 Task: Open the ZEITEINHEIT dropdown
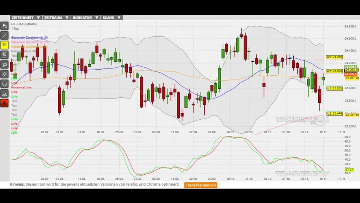[x=26, y=18]
